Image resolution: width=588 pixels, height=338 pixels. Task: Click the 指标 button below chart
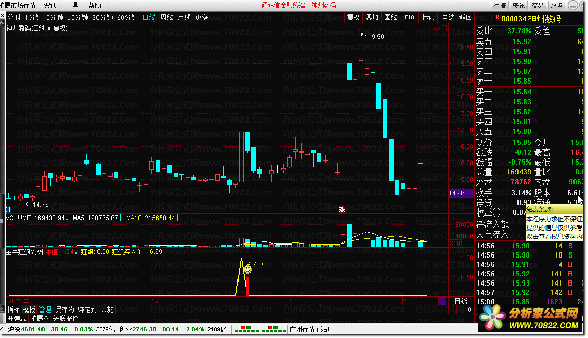pyautogui.click(x=13, y=309)
